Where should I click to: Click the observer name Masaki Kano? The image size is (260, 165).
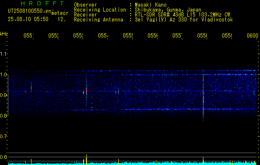pos(150,5)
